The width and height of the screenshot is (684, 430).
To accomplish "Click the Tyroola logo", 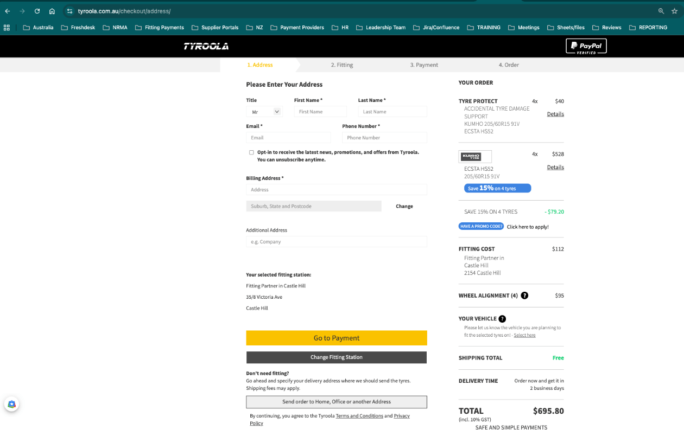I will 206,46.
